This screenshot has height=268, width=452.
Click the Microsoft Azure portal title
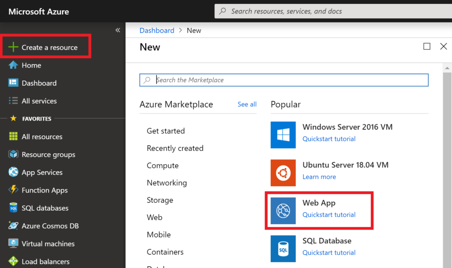point(39,11)
